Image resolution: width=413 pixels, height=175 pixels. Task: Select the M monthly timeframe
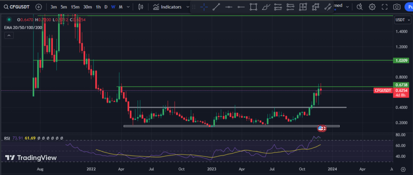tap(121, 7)
